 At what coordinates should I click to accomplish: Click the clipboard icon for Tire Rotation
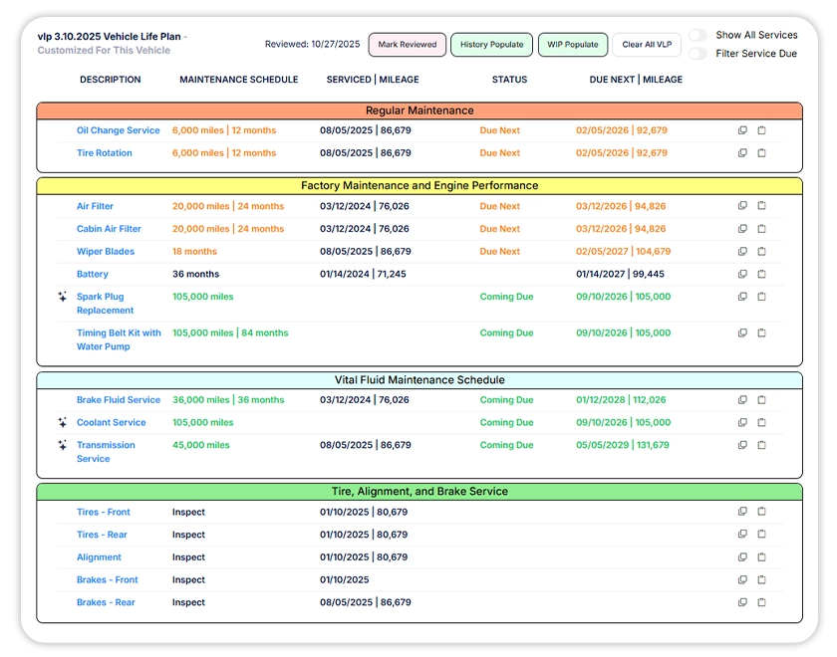(x=761, y=153)
